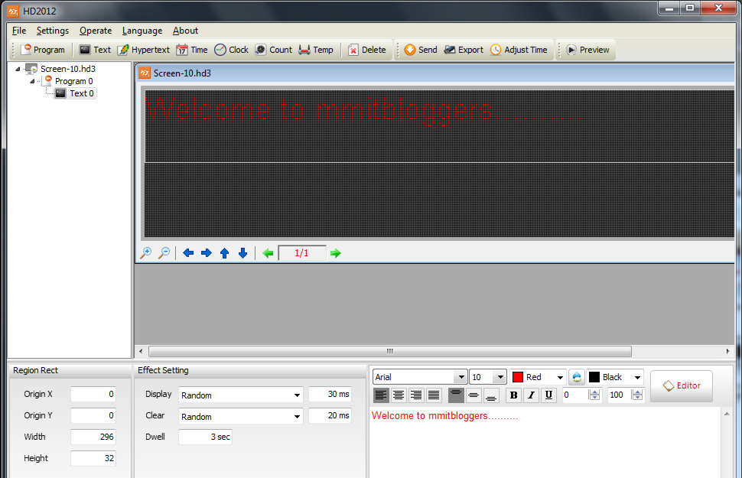Click the black background color swatch

[594, 377]
